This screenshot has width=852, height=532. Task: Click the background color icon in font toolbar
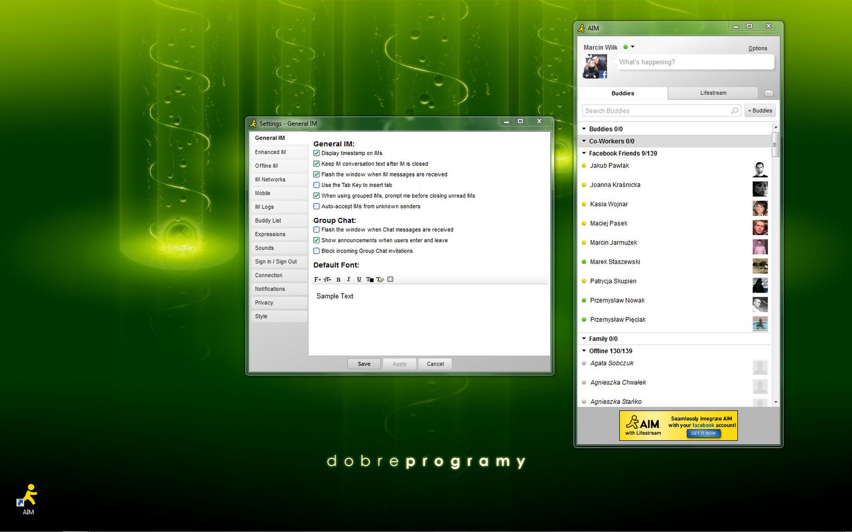click(x=390, y=279)
